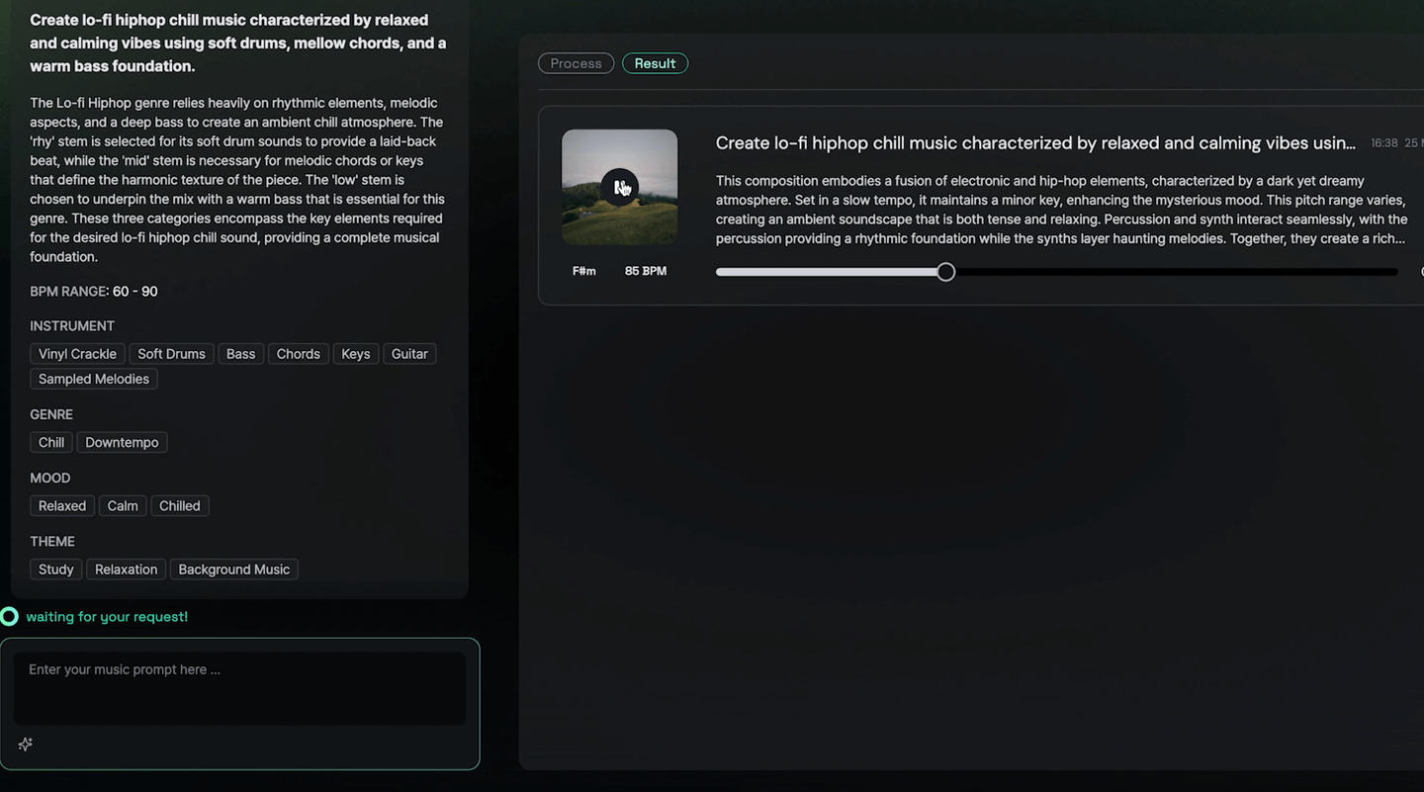Click the sparkle enhance icon below the prompt box
Viewport: 1424px width, 792px height.
[26, 745]
